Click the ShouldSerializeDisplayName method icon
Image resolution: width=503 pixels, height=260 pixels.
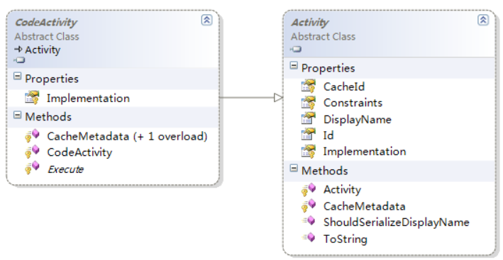click(x=309, y=221)
